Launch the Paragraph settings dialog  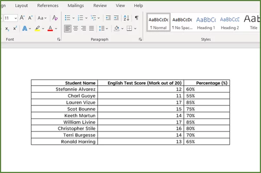140,39
